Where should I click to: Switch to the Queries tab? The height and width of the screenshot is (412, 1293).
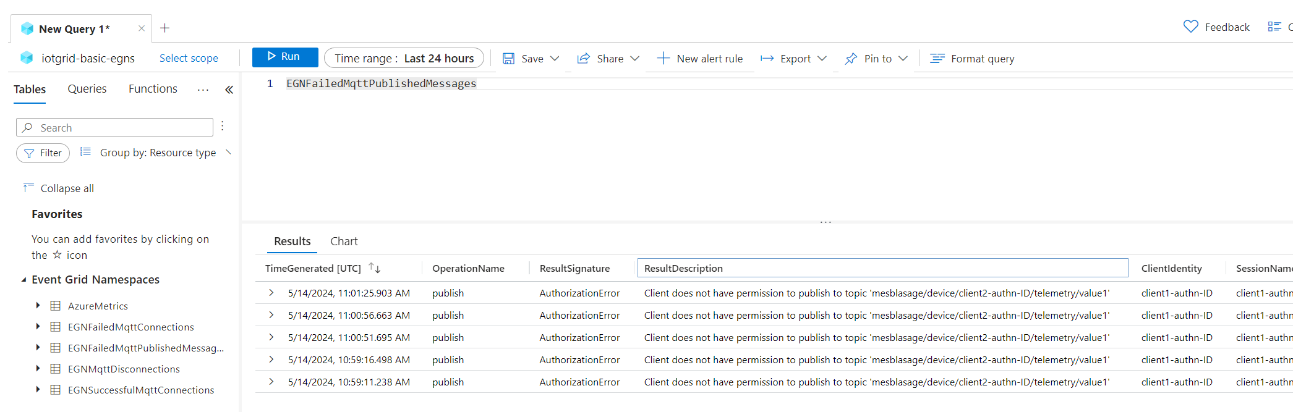[87, 89]
